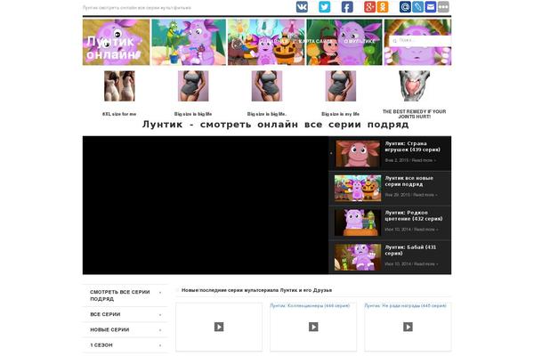Viewport: 534px width, 356px height.
Task: Share the page on Facebook
Action: (x=347, y=7)
